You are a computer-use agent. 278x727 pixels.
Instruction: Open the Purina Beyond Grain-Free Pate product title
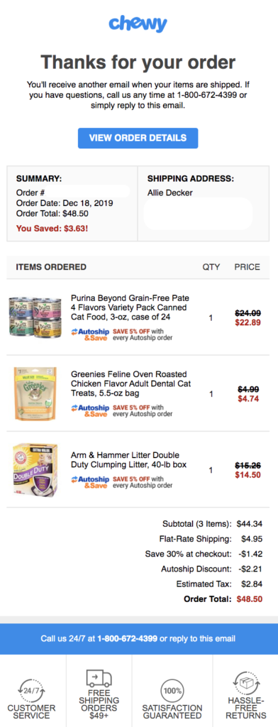(x=130, y=307)
